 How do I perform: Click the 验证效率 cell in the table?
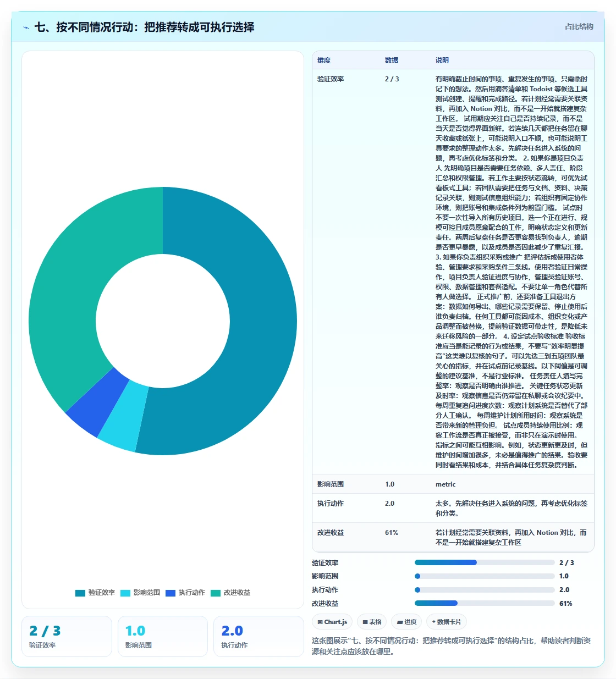coord(331,79)
